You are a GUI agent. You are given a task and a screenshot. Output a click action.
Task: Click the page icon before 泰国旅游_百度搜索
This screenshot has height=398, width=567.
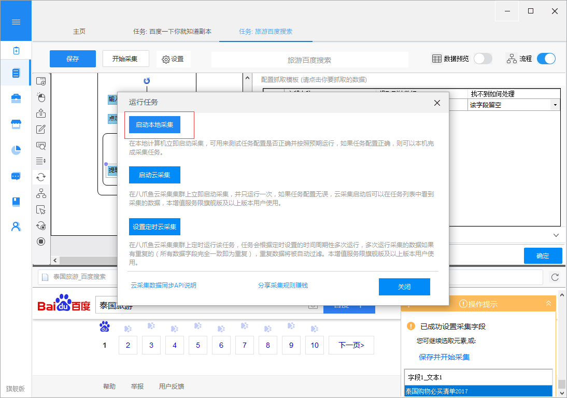(x=45, y=277)
